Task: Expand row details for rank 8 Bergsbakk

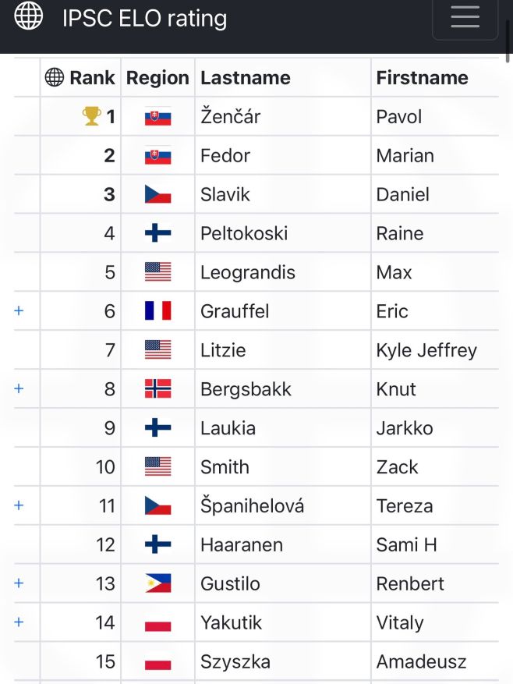Action: tap(19, 388)
